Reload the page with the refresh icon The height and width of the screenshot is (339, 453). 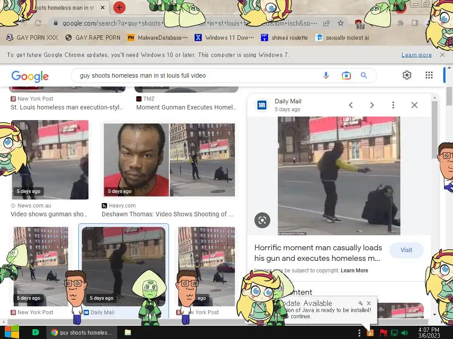click(x=38, y=23)
